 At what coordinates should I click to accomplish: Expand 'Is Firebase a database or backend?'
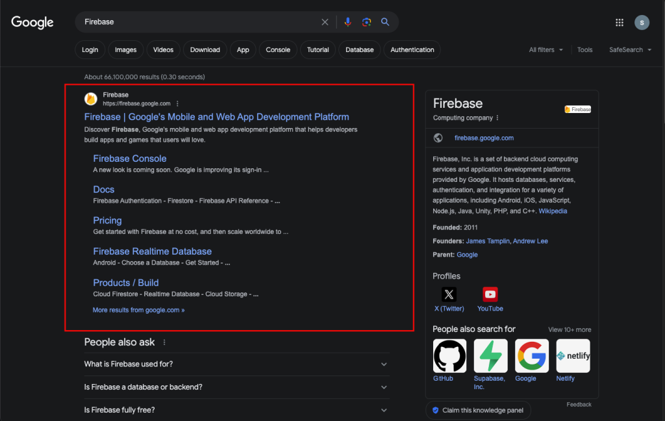tap(236, 387)
